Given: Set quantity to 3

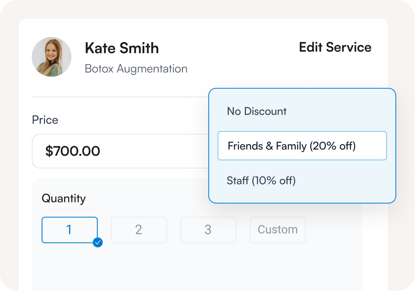Looking at the screenshot, I should click(208, 230).
